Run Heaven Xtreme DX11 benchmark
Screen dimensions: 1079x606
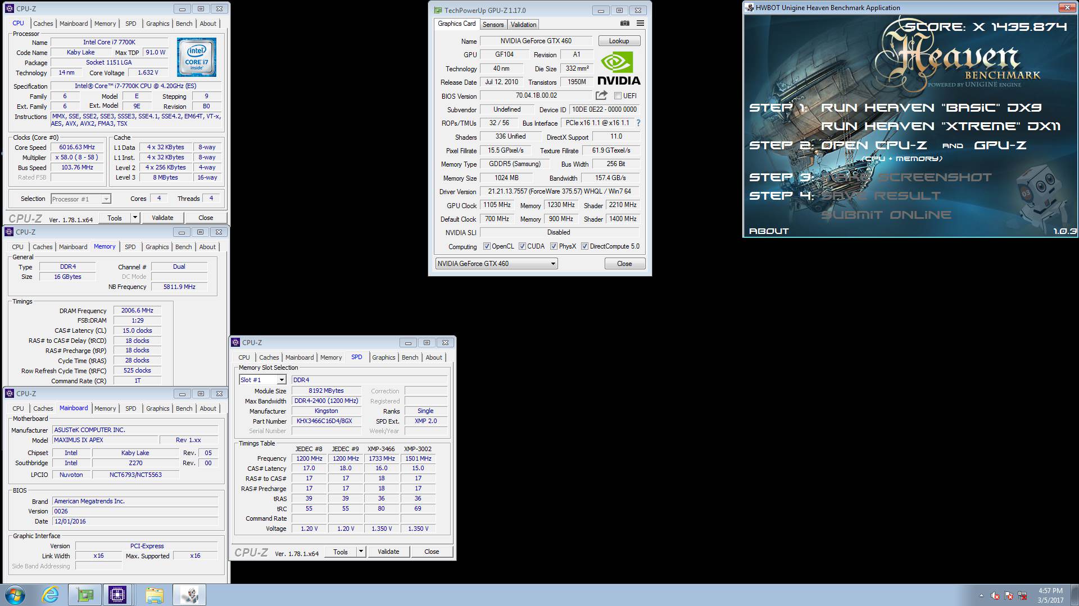click(x=941, y=126)
